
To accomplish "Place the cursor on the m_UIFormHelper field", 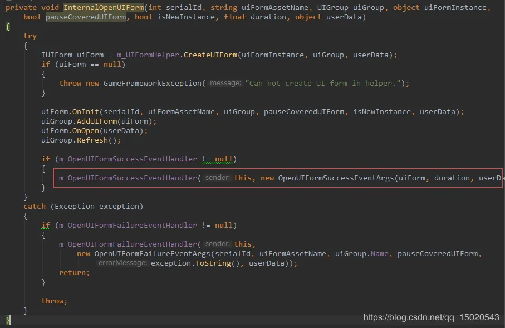I will point(148,55).
